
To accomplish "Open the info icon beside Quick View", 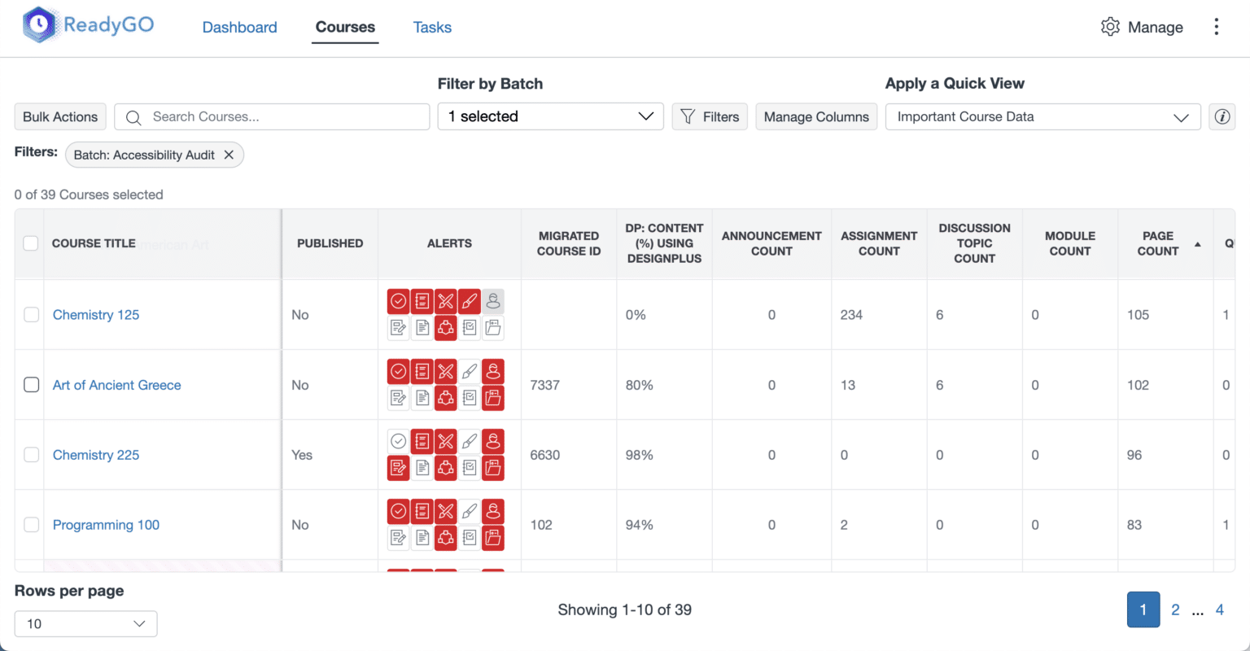I will pos(1222,116).
